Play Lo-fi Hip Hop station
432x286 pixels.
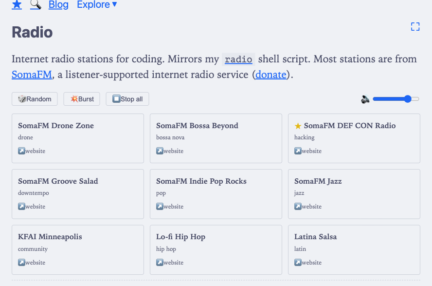coord(216,250)
